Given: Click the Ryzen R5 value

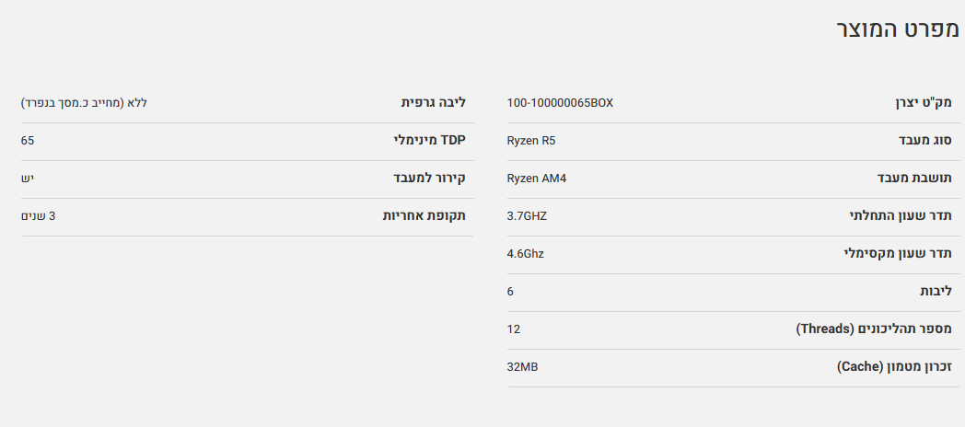Looking at the screenshot, I should [x=531, y=141].
